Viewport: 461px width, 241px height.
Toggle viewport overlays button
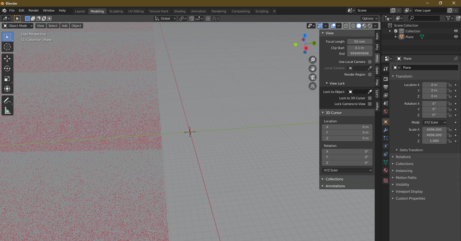tap(333, 26)
